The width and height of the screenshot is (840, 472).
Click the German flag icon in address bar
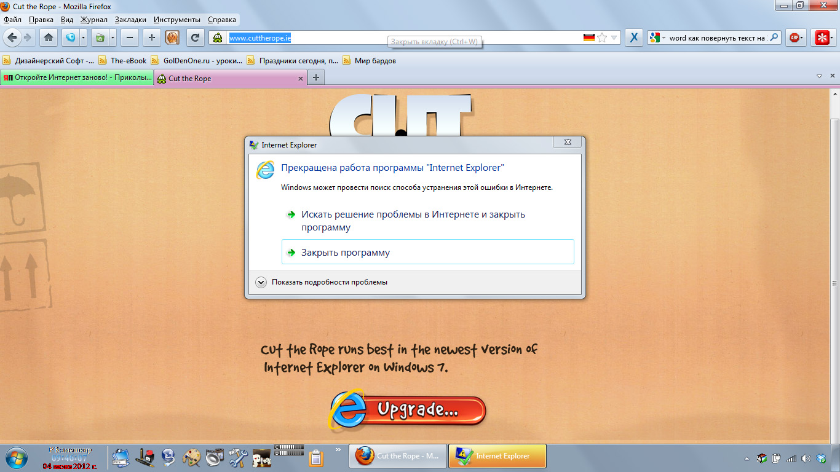pos(588,37)
